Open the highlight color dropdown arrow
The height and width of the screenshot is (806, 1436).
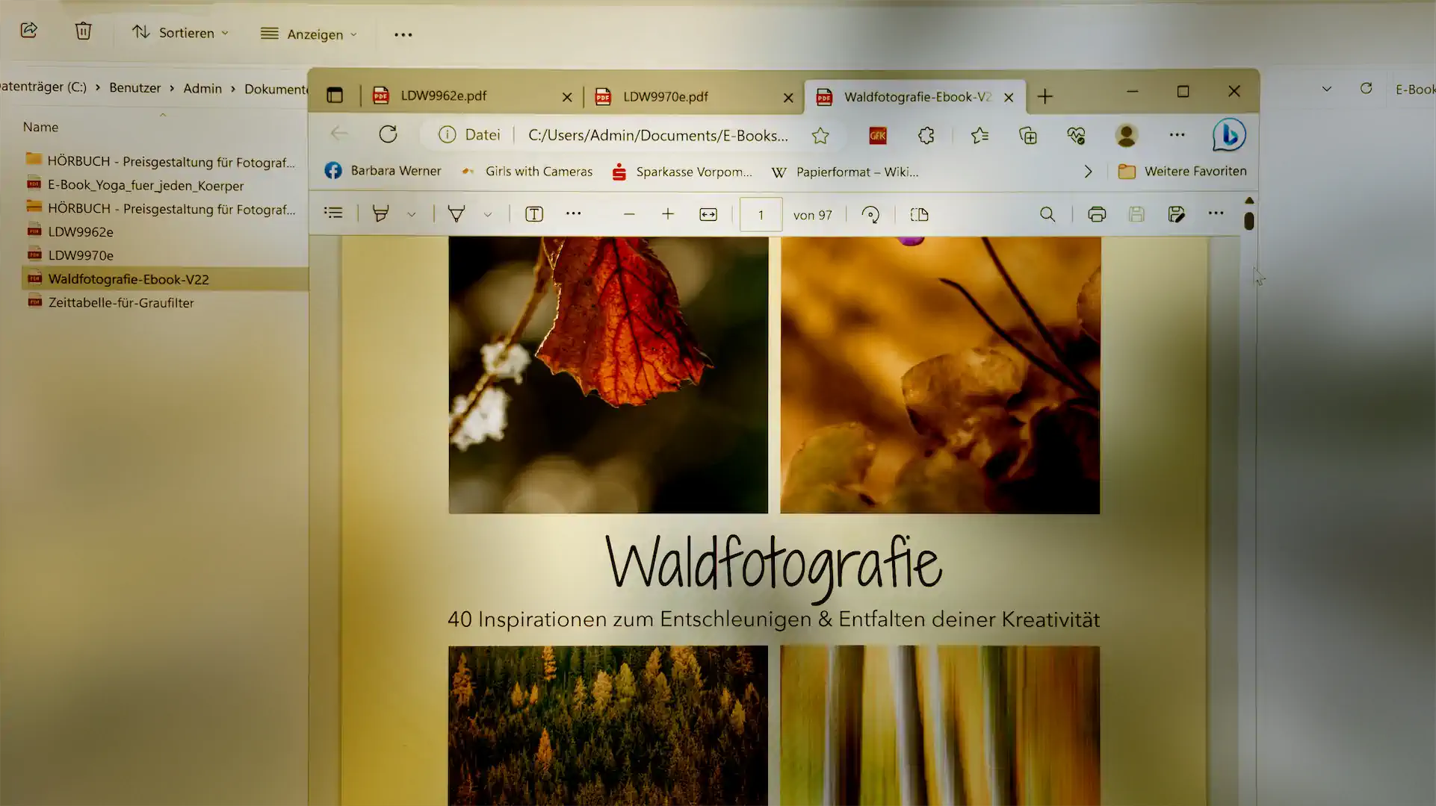pos(412,215)
